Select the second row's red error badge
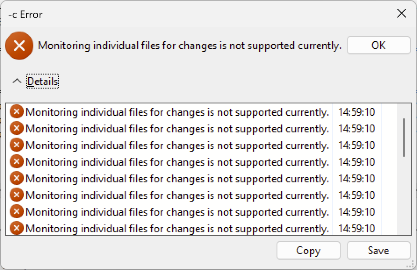 (16, 128)
